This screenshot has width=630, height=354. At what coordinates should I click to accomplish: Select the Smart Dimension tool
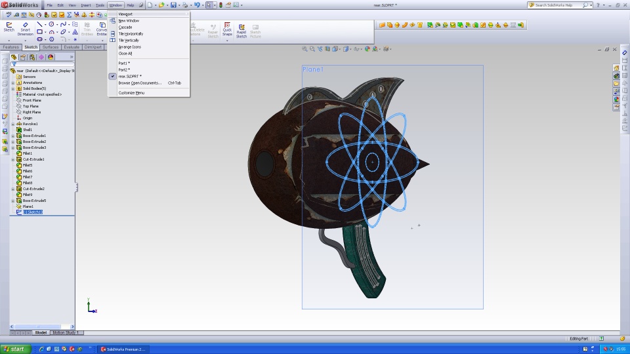pyautogui.click(x=25, y=29)
